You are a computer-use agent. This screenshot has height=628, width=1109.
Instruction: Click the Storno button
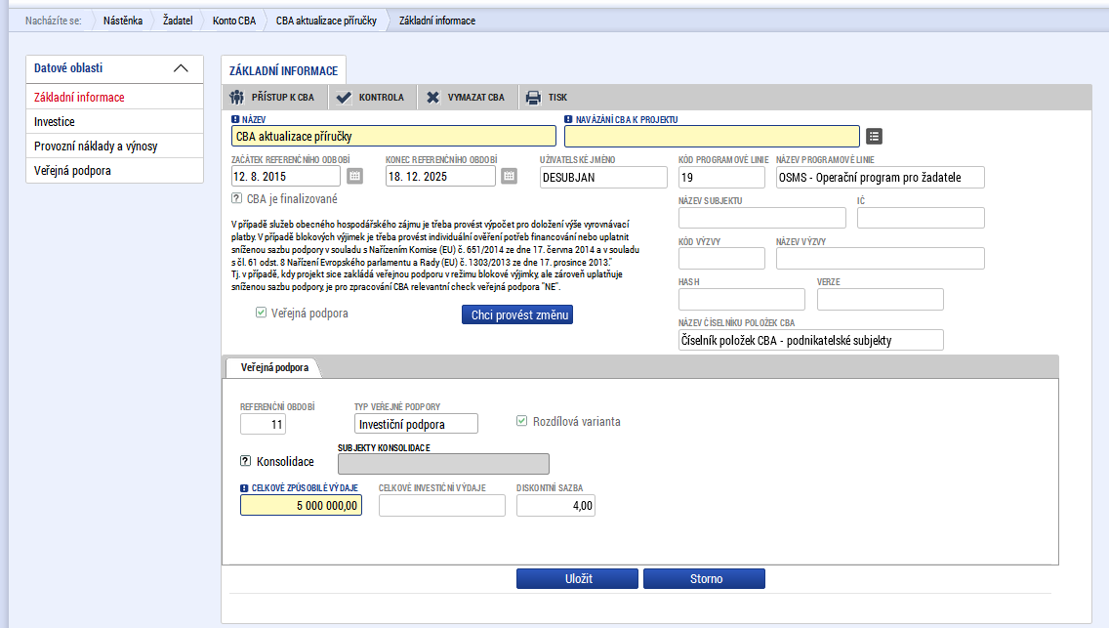pos(705,578)
